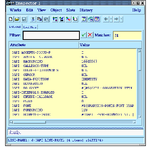This screenshot has width=149, height=148.
Task: Click the copy toolbar icon
Action: coord(39,19)
